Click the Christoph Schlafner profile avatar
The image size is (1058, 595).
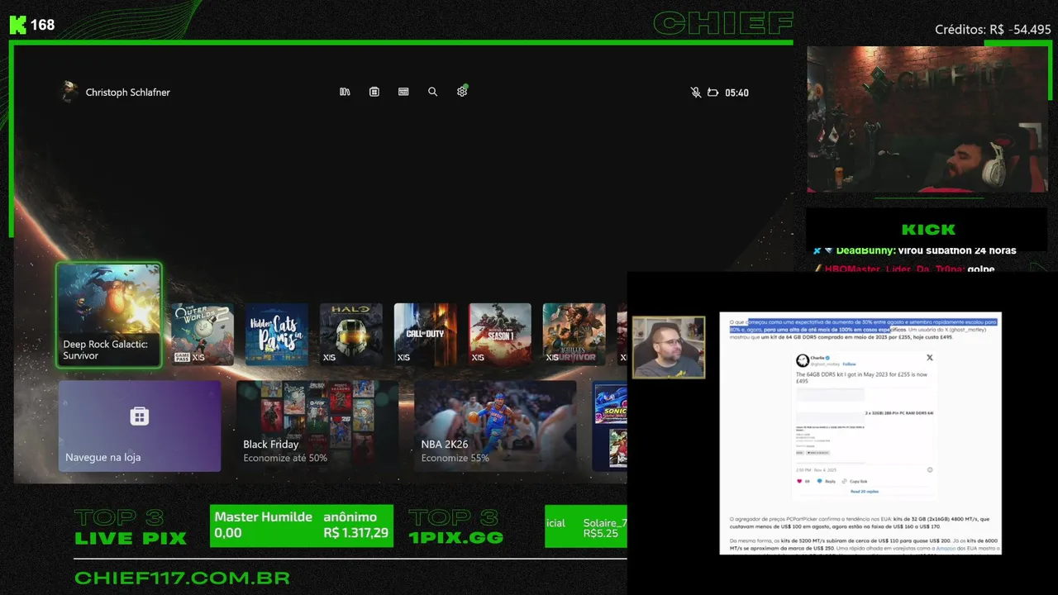pos(69,92)
